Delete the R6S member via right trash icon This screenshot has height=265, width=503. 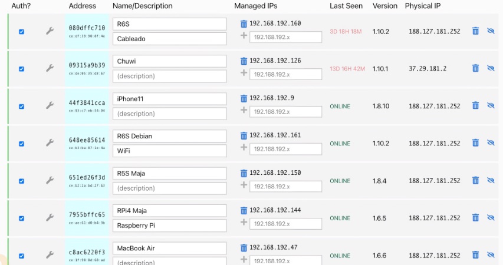(x=476, y=31)
